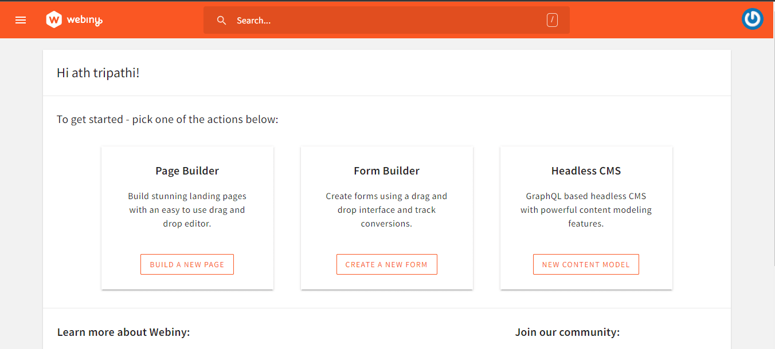Open the hamburger navigation menu
Image resolution: width=775 pixels, height=349 pixels.
pyautogui.click(x=21, y=20)
